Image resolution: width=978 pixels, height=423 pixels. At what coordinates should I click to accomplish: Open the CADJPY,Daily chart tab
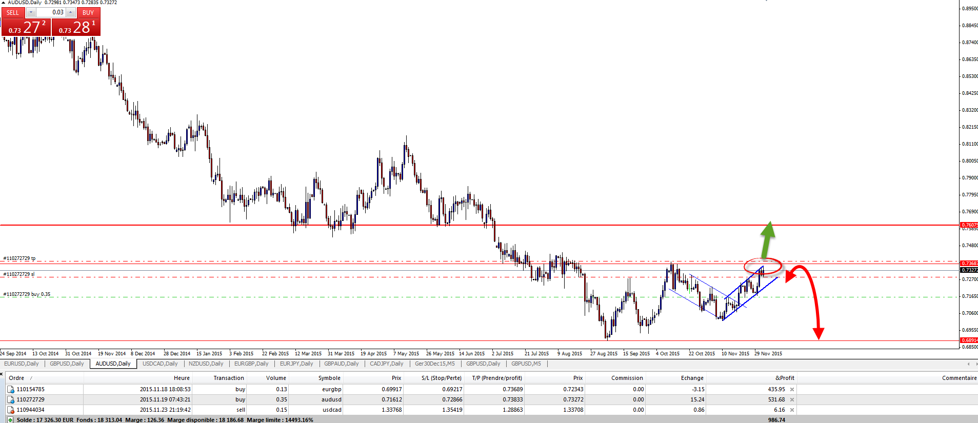(387, 364)
